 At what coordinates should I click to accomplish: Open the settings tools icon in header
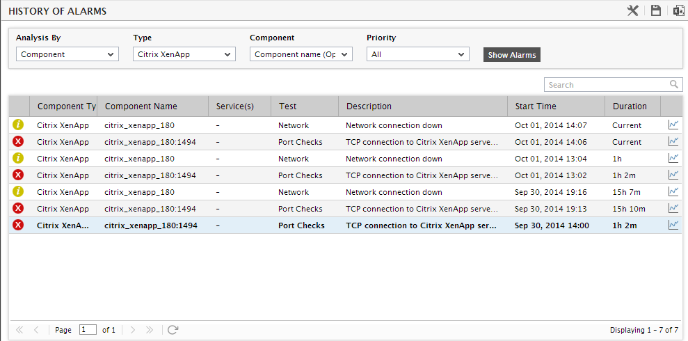(632, 11)
